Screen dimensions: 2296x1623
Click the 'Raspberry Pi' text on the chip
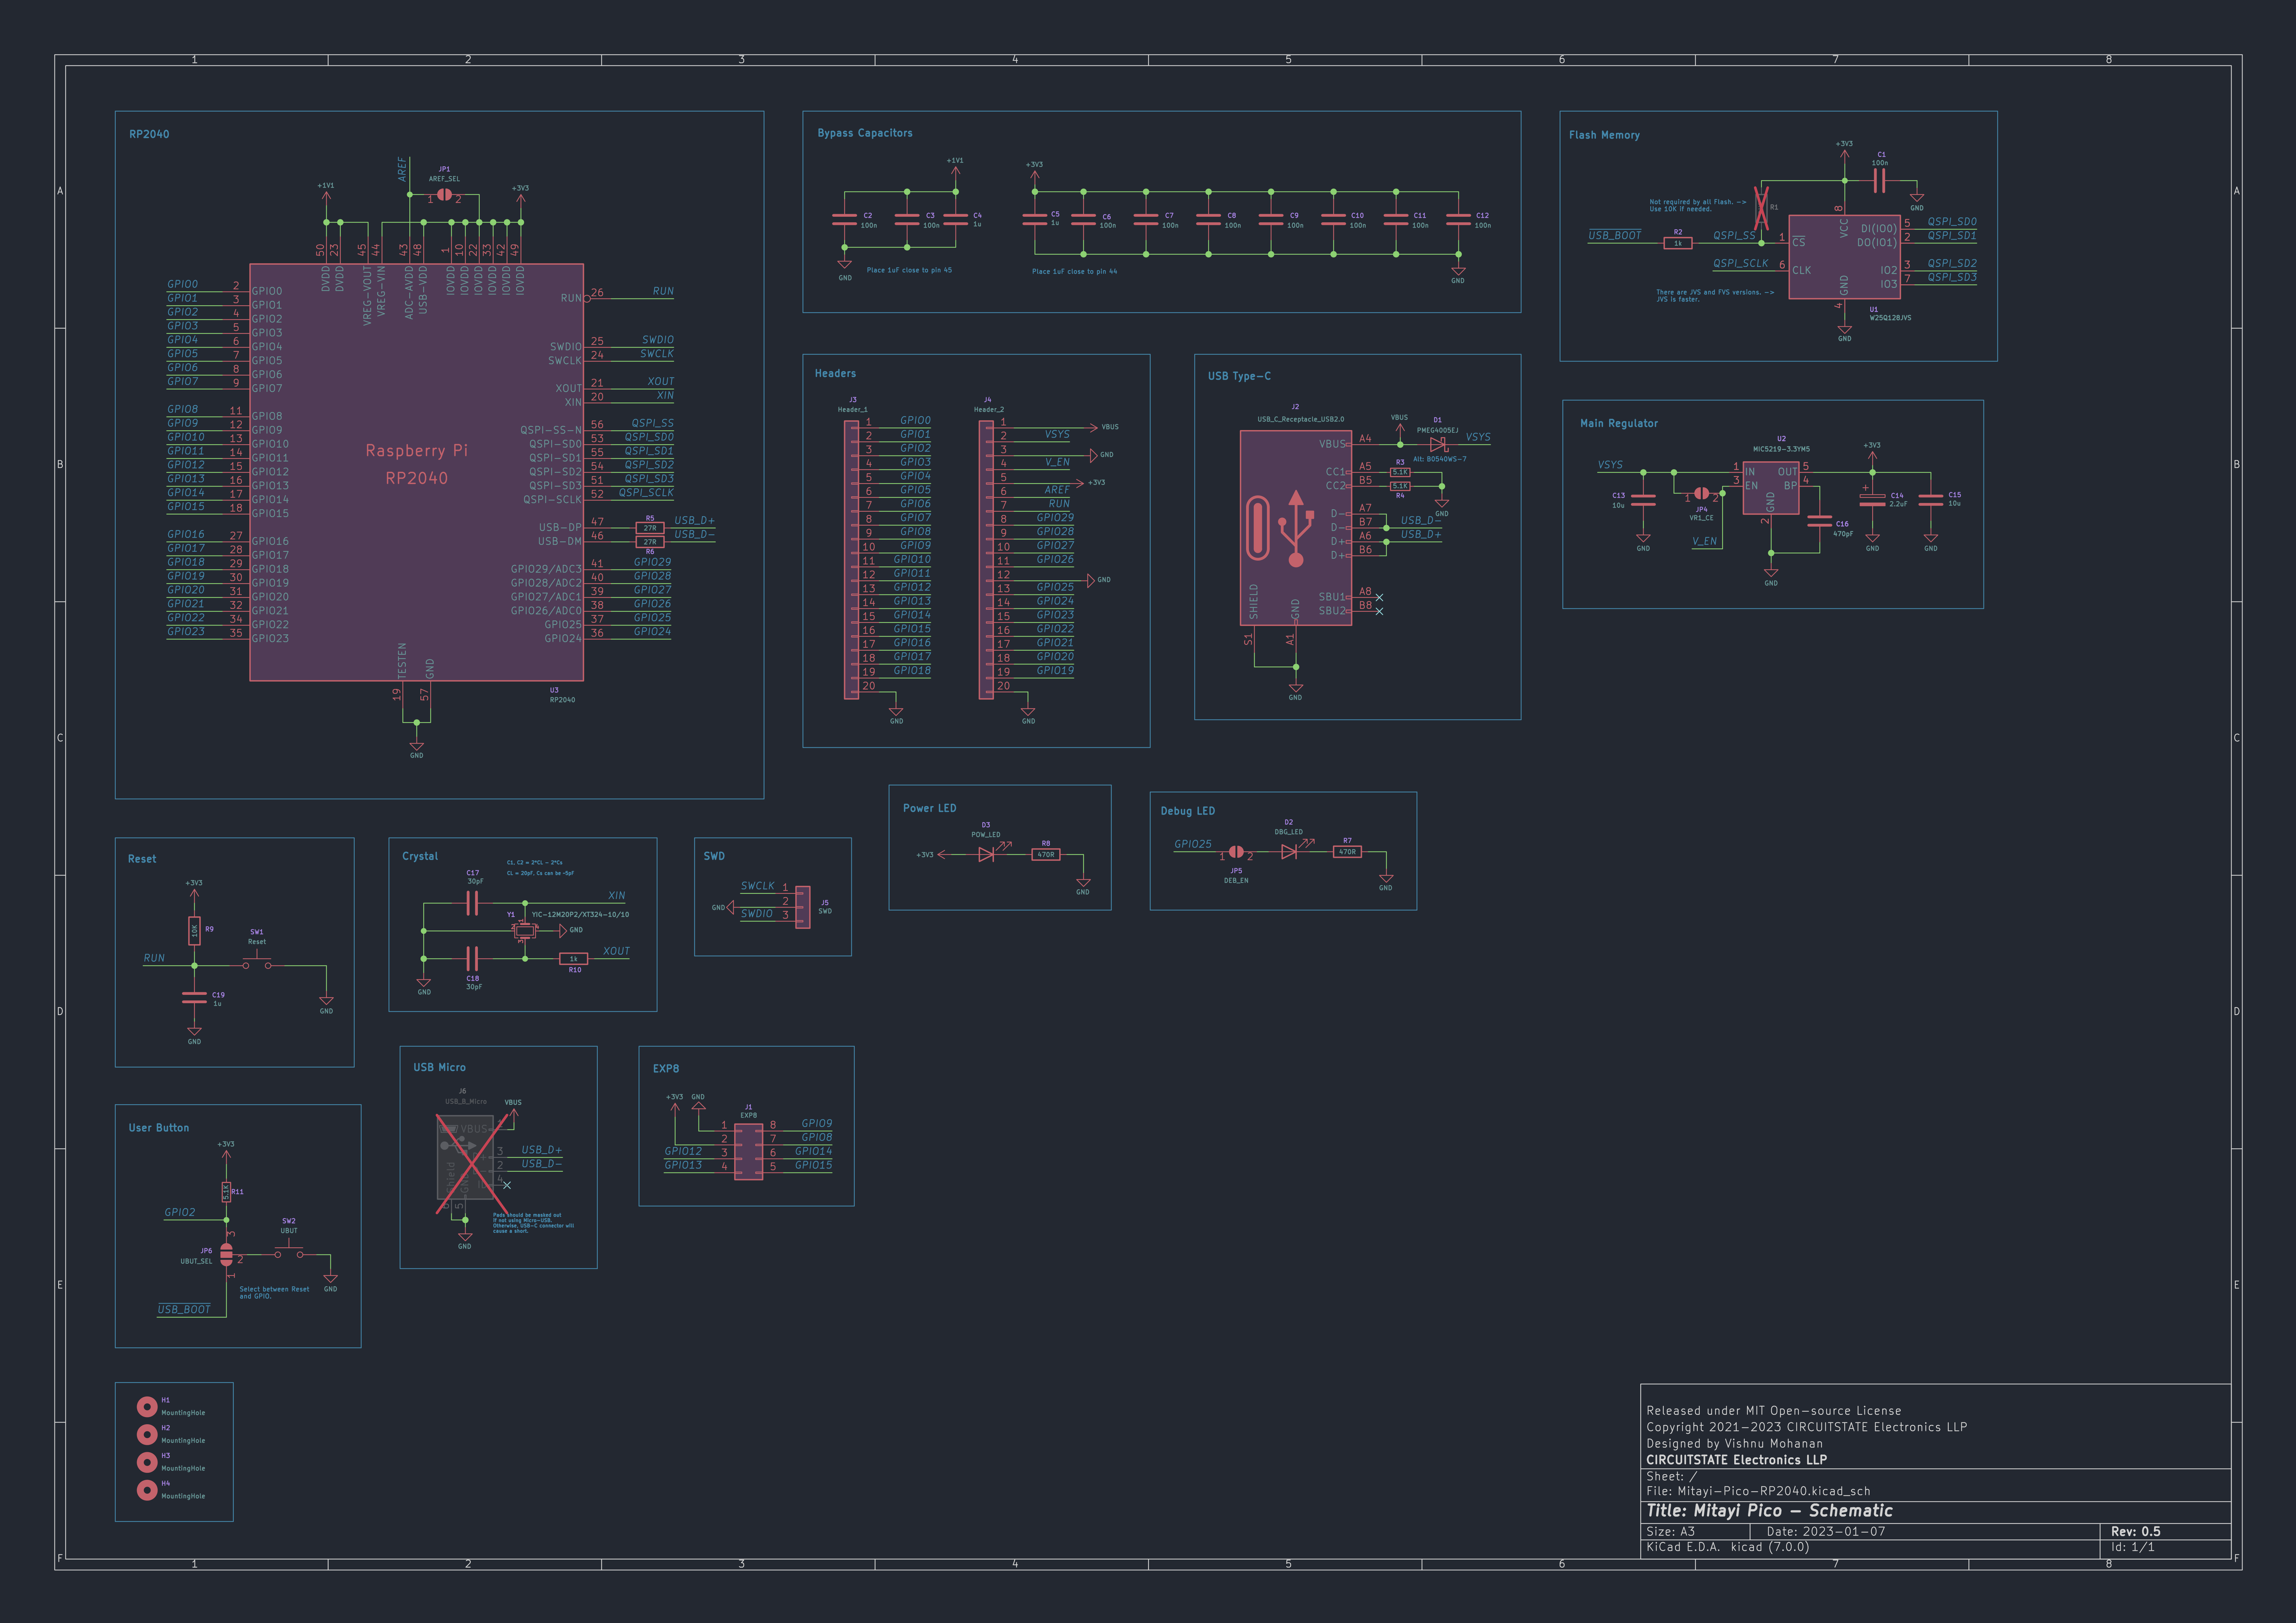(416, 451)
